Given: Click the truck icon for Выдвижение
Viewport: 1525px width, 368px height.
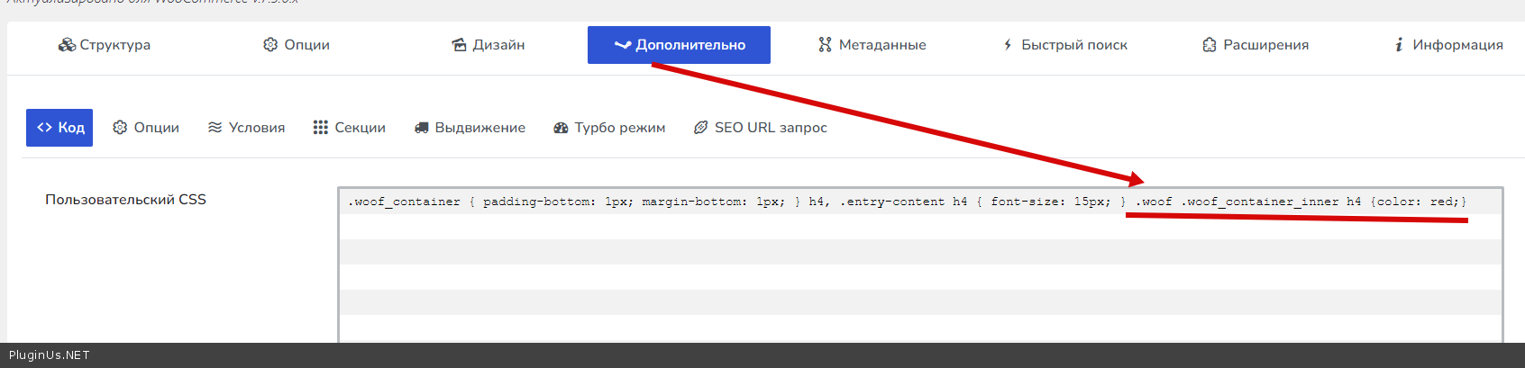Looking at the screenshot, I should (421, 128).
